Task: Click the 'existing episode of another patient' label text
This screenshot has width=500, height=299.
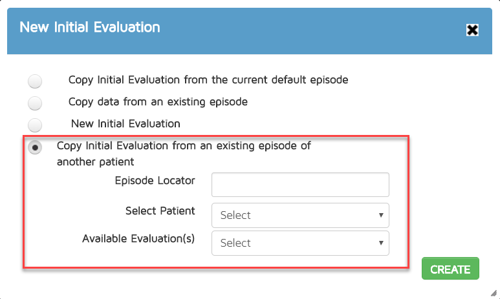Action: pos(184,153)
